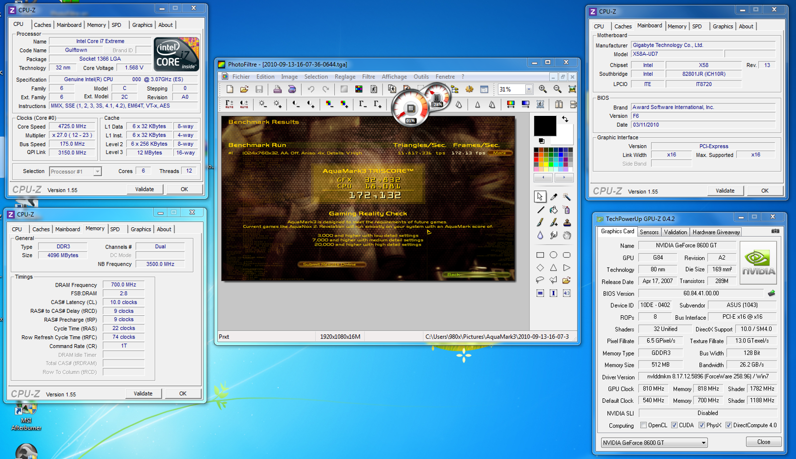Select the magic wand tool

(567, 197)
